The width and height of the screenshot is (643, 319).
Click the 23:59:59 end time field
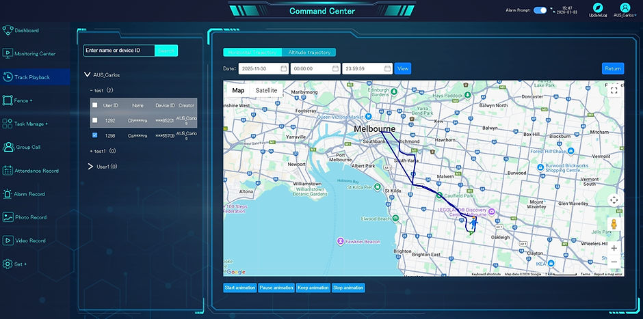tap(367, 69)
